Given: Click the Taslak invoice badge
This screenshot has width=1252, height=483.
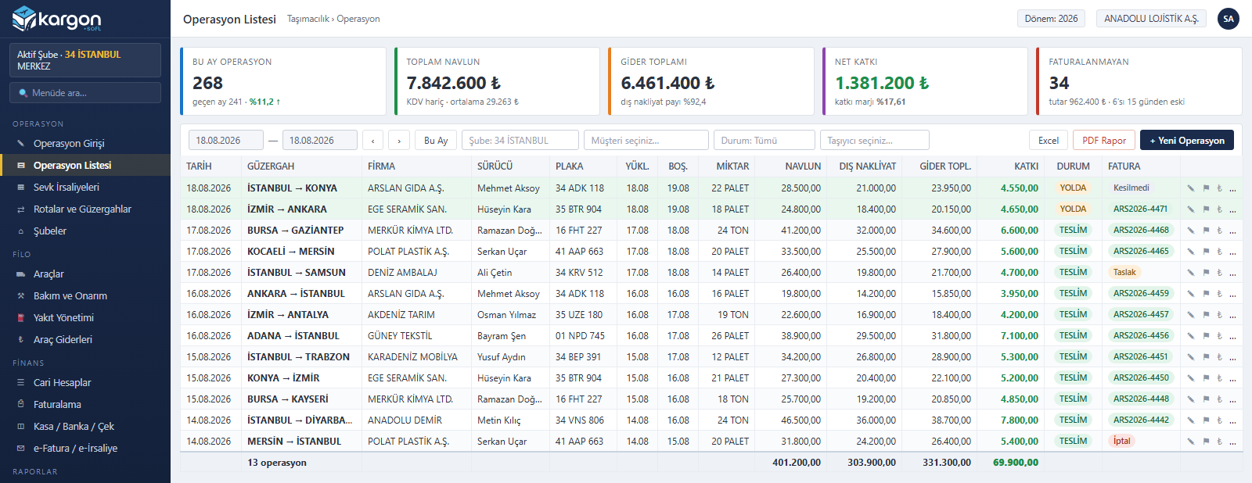Looking at the screenshot, I should [1124, 273].
